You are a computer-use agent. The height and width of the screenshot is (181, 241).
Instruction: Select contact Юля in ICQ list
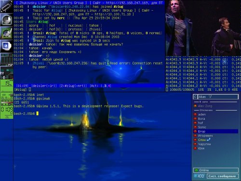pyautogui.click(x=201, y=148)
